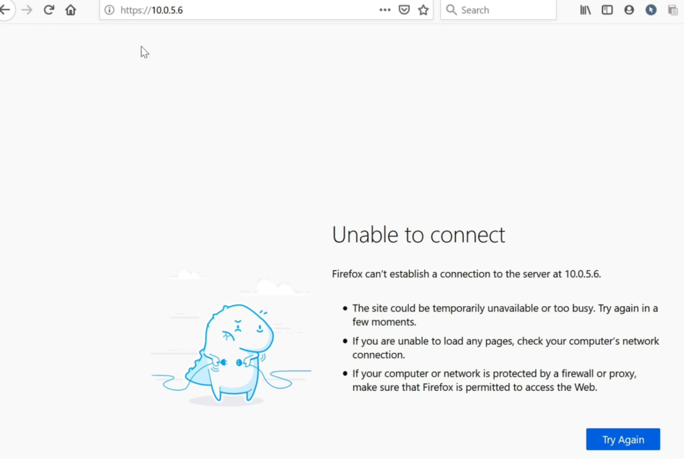Bookmark this page using the star

423,10
